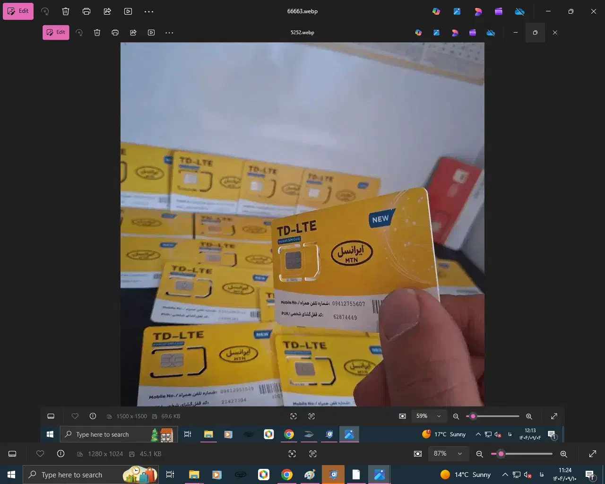Open Microsoft Designer icon in outermost title bar
The width and height of the screenshot is (605, 484).
point(478,11)
